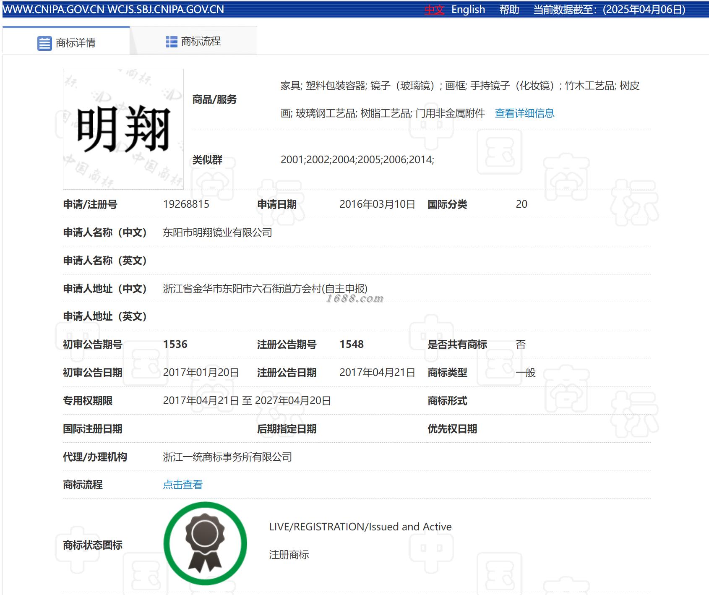Open the 帮助 help link
Image resolution: width=709 pixels, height=595 pixels.
[x=509, y=10]
